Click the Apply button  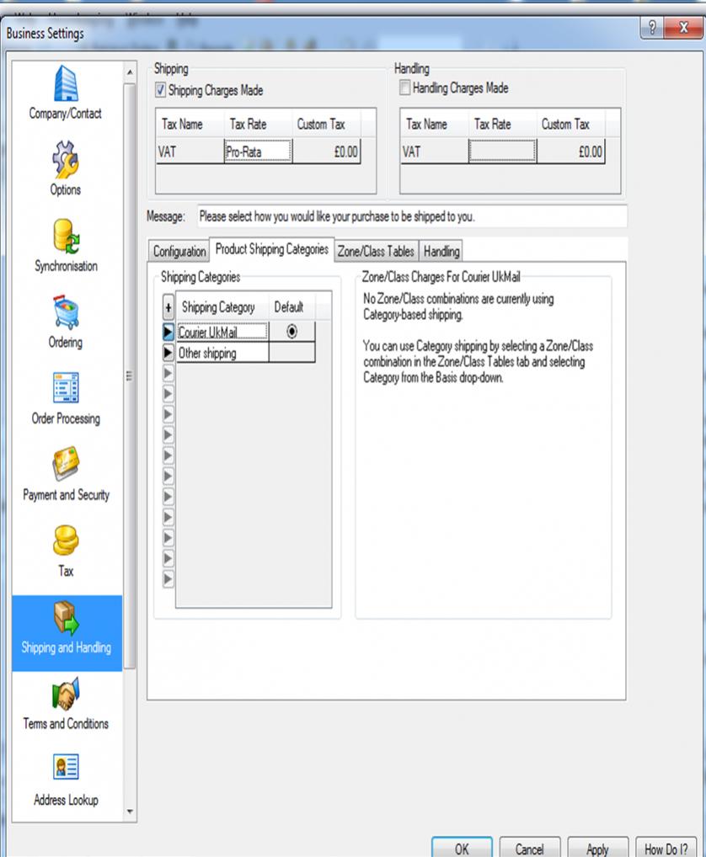pyautogui.click(x=597, y=848)
